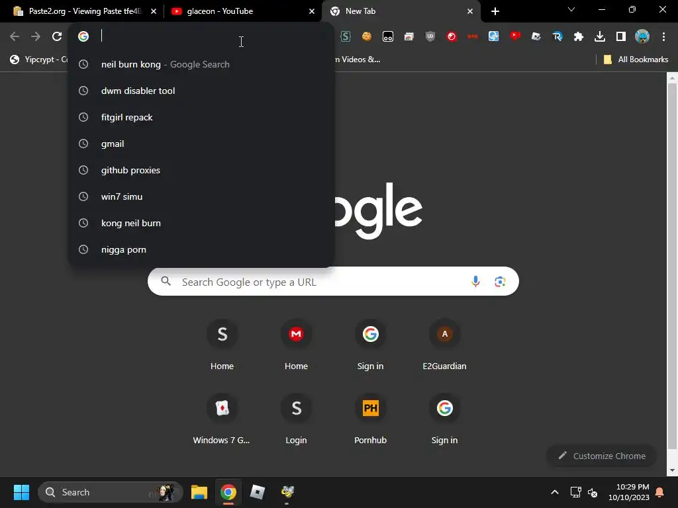Open the Extensions puzzle-piece menu

pyautogui.click(x=579, y=36)
